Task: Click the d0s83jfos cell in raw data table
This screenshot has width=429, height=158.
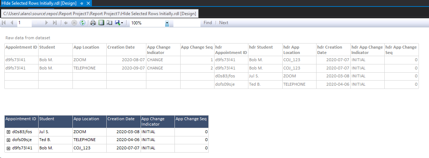Action: tap(231, 76)
